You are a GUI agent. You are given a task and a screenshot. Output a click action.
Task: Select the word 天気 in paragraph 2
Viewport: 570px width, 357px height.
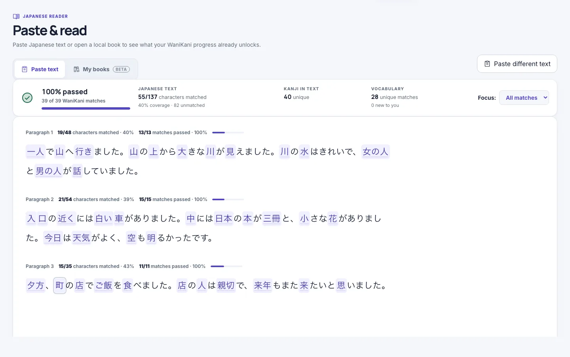82,238
